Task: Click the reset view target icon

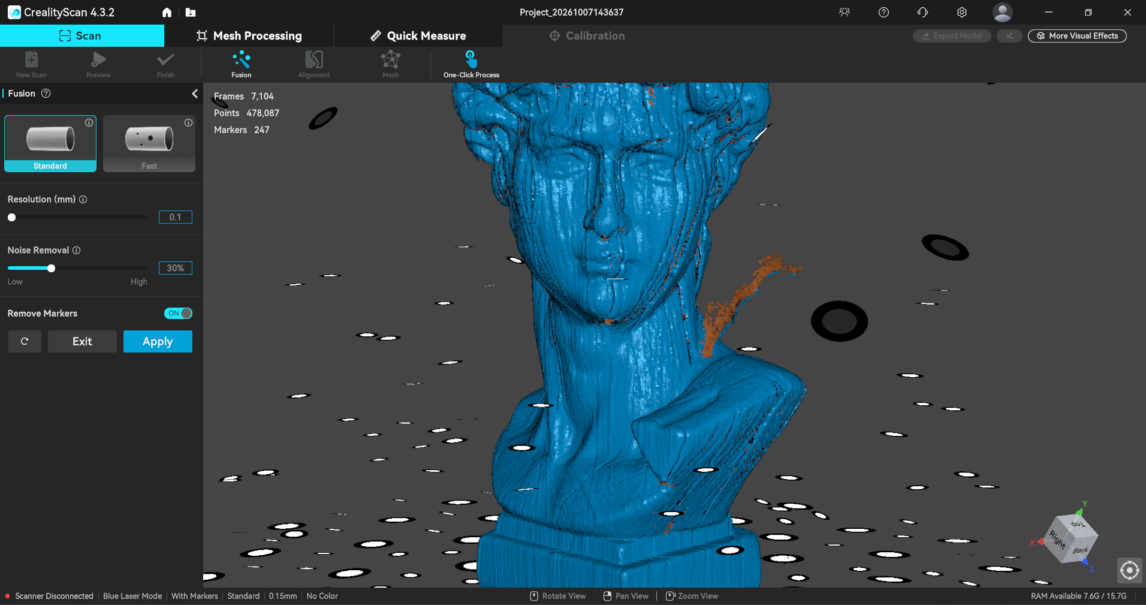Action: [x=1130, y=570]
